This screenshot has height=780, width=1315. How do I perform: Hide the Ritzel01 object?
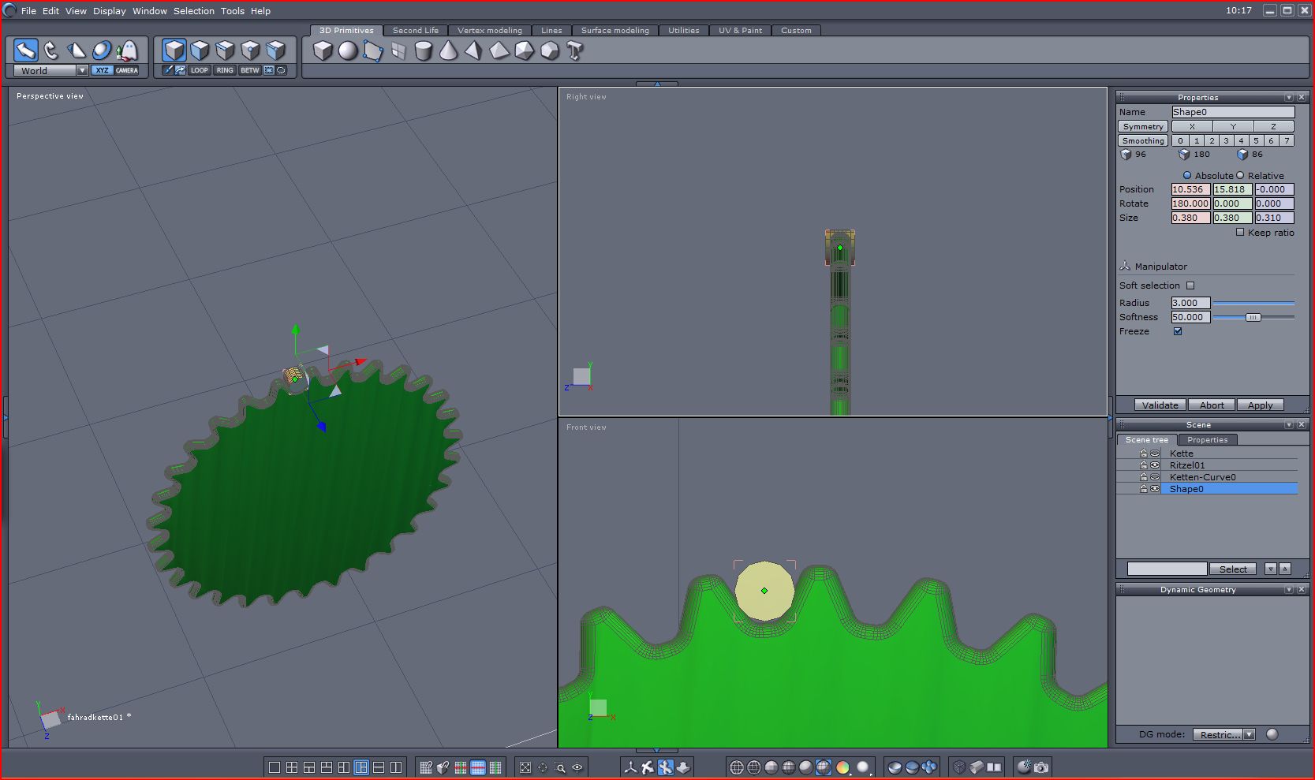click(x=1155, y=465)
